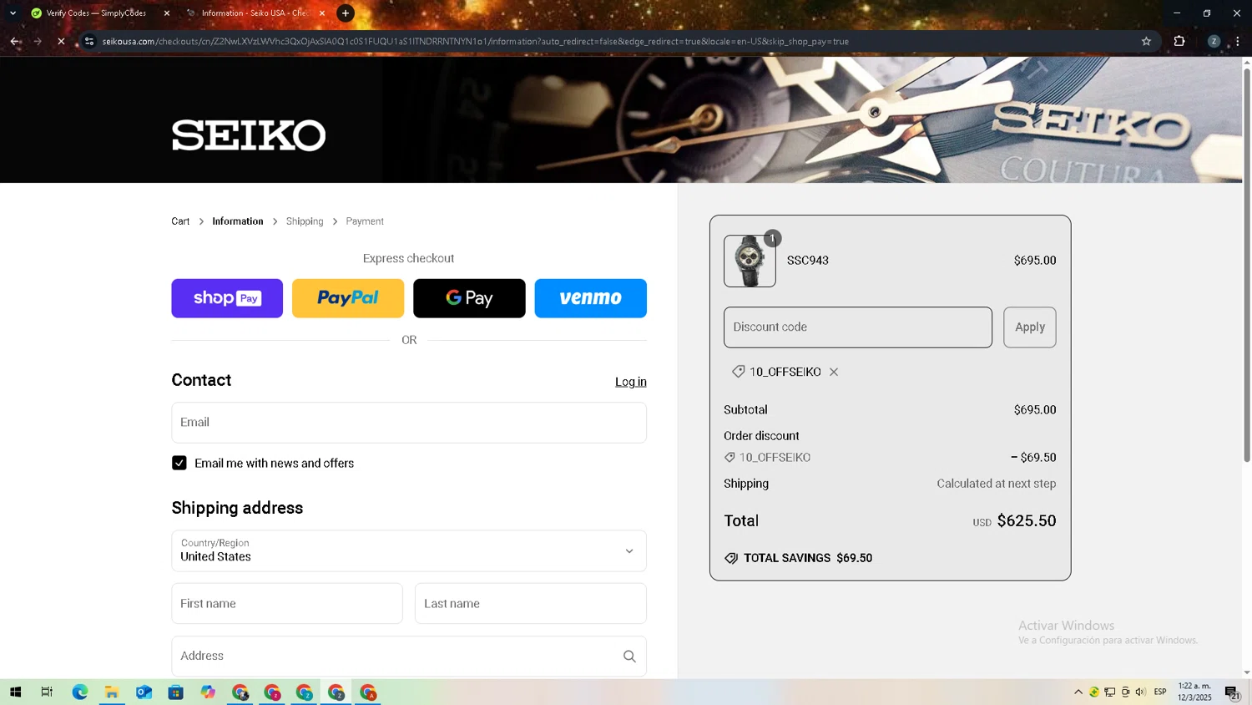Open Copilot app from taskbar
Image resolution: width=1252 pixels, height=705 pixels.
point(208,692)
